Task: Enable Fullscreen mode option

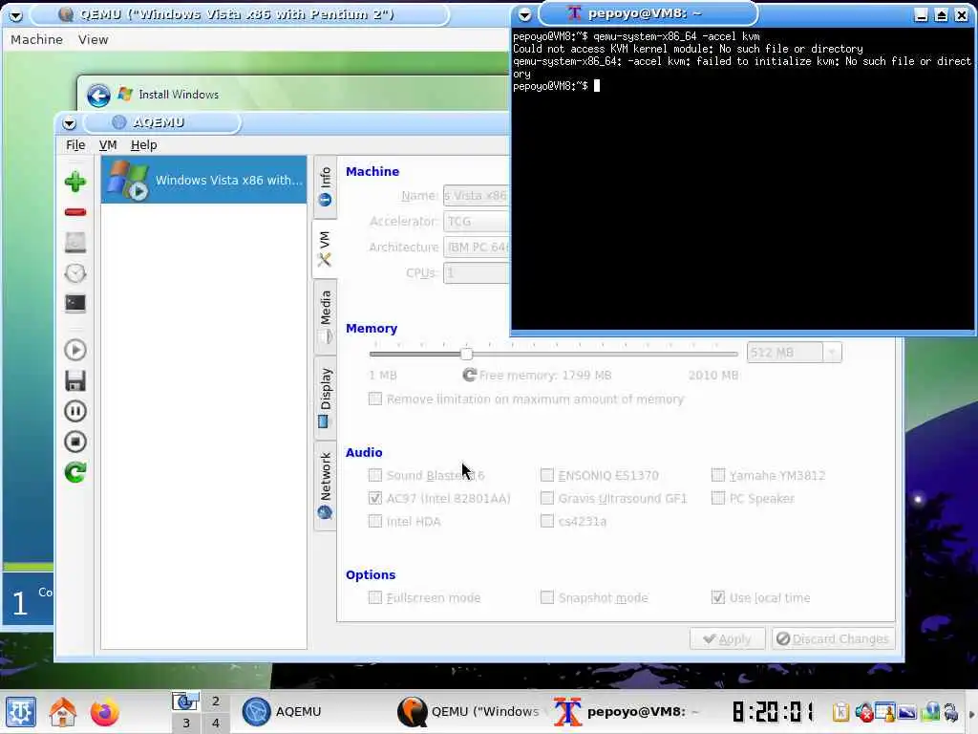Action: 374,597
